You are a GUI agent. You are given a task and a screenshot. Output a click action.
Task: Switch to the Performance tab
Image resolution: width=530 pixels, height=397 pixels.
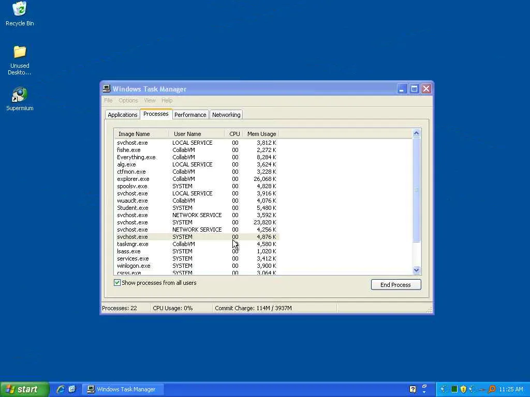190,115
